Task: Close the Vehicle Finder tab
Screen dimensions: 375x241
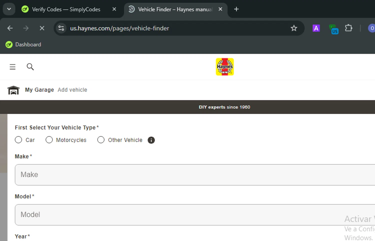Action: 220,9
